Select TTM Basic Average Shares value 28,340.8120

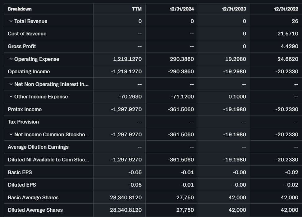(x=126, y=197)
